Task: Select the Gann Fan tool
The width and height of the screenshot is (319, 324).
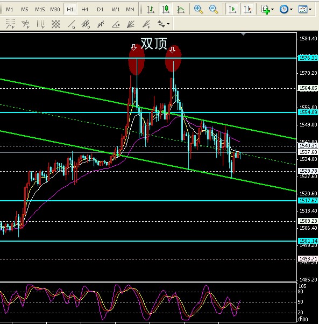Action: coord(131,24)
